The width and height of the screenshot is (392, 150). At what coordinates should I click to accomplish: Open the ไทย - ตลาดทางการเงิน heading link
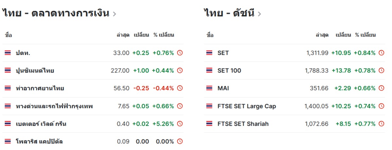pyautogui.click(x=56, y=13)
